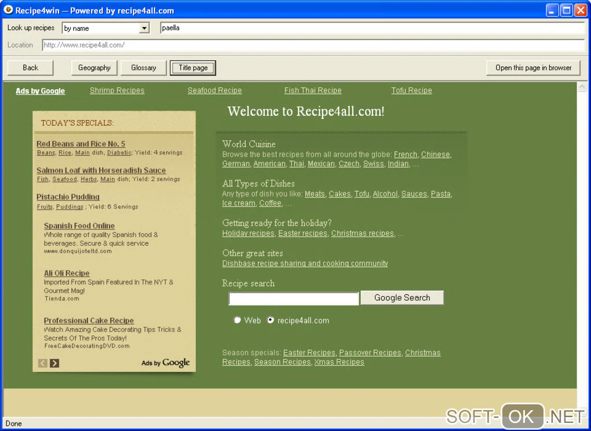Open the Pistachio Pudding recipe
591x431 pixels.
[x=68, y=196]
